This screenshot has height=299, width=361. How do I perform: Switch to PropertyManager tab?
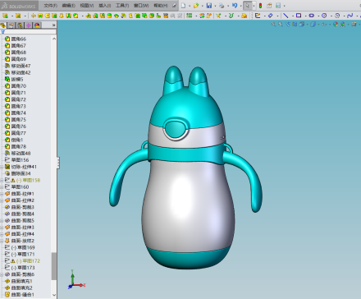[11, 25]
